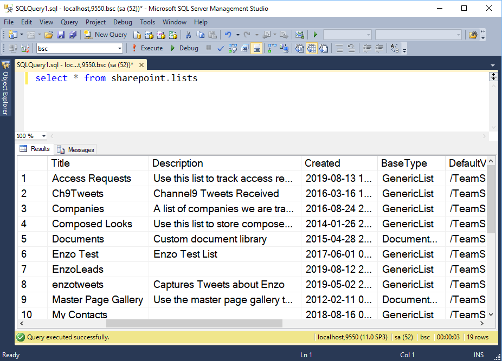Image resolution: width=502 pixels, height=361 pixels.
Task: Open the Tools menu
Action: [147, 22]
